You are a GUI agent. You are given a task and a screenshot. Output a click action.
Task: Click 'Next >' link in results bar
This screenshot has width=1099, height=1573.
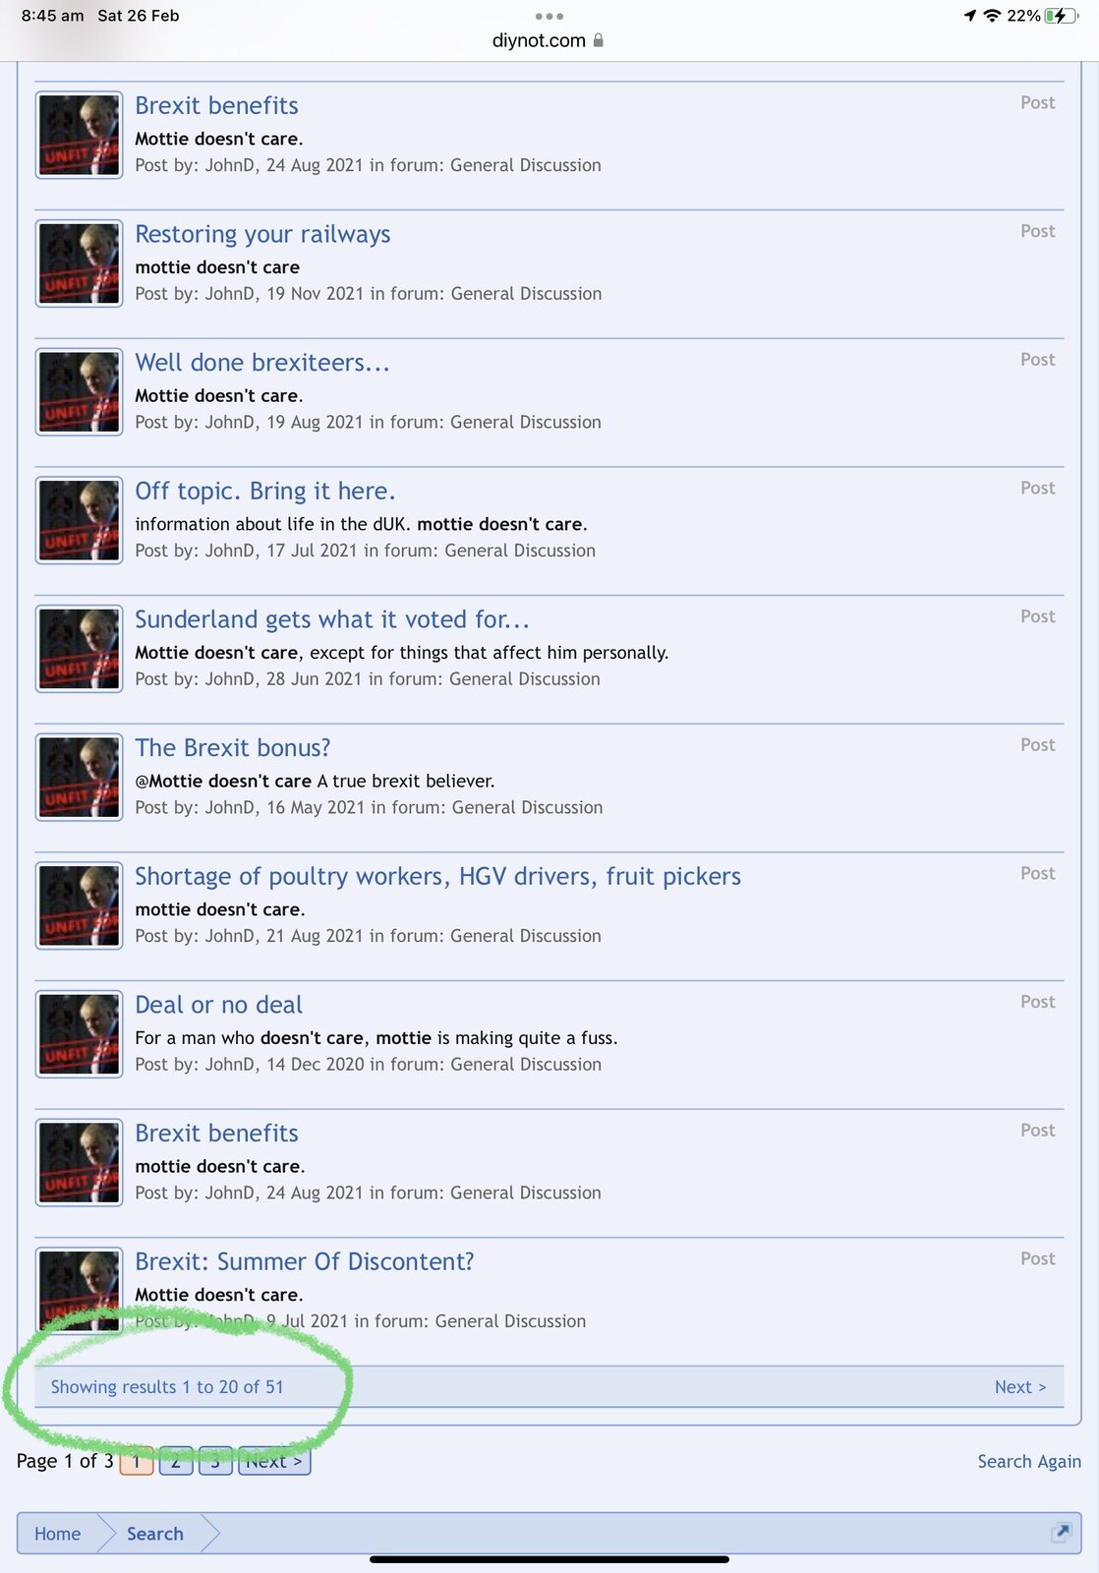[1020, 1387]
